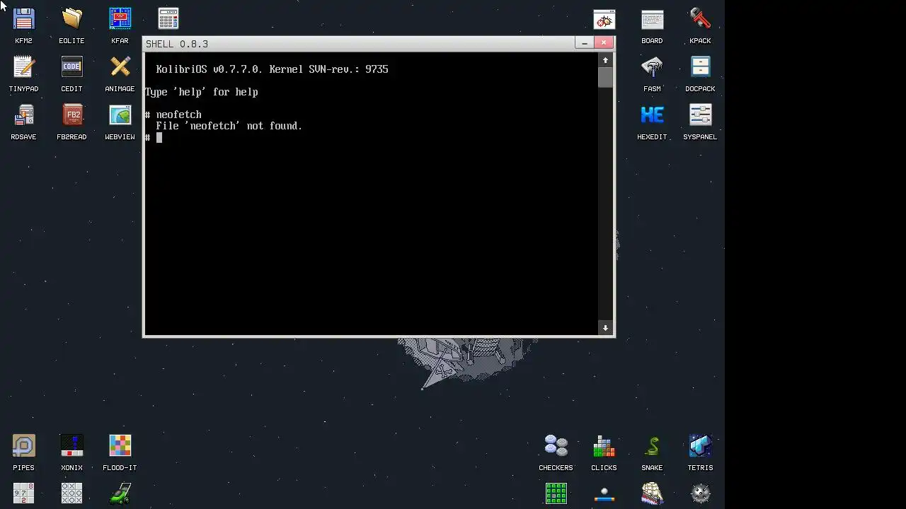
Task: Launch the sailing ship game icon
Action: [x=652, y=493]
